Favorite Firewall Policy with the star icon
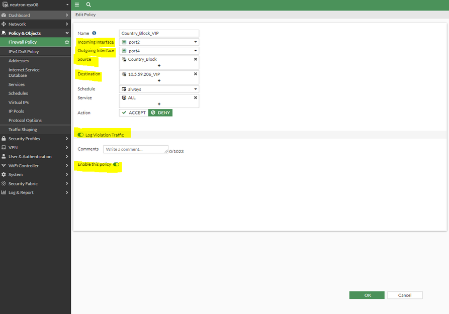 tap(67, 42)
